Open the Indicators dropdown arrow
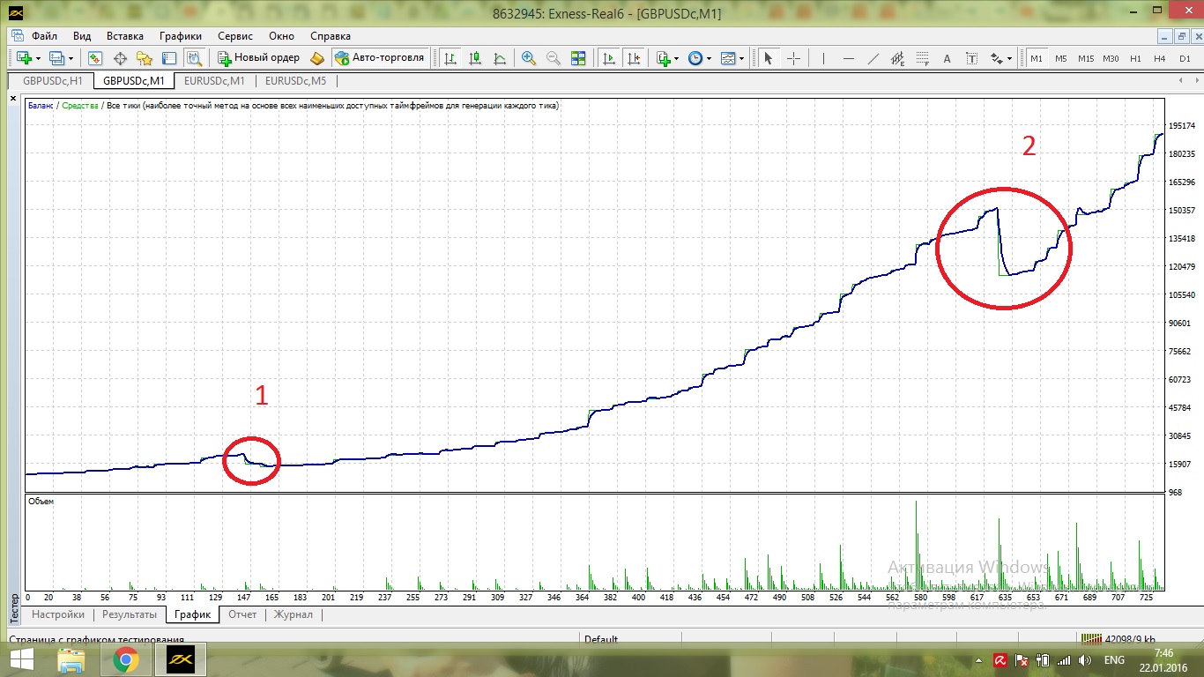 pos(676,58)
